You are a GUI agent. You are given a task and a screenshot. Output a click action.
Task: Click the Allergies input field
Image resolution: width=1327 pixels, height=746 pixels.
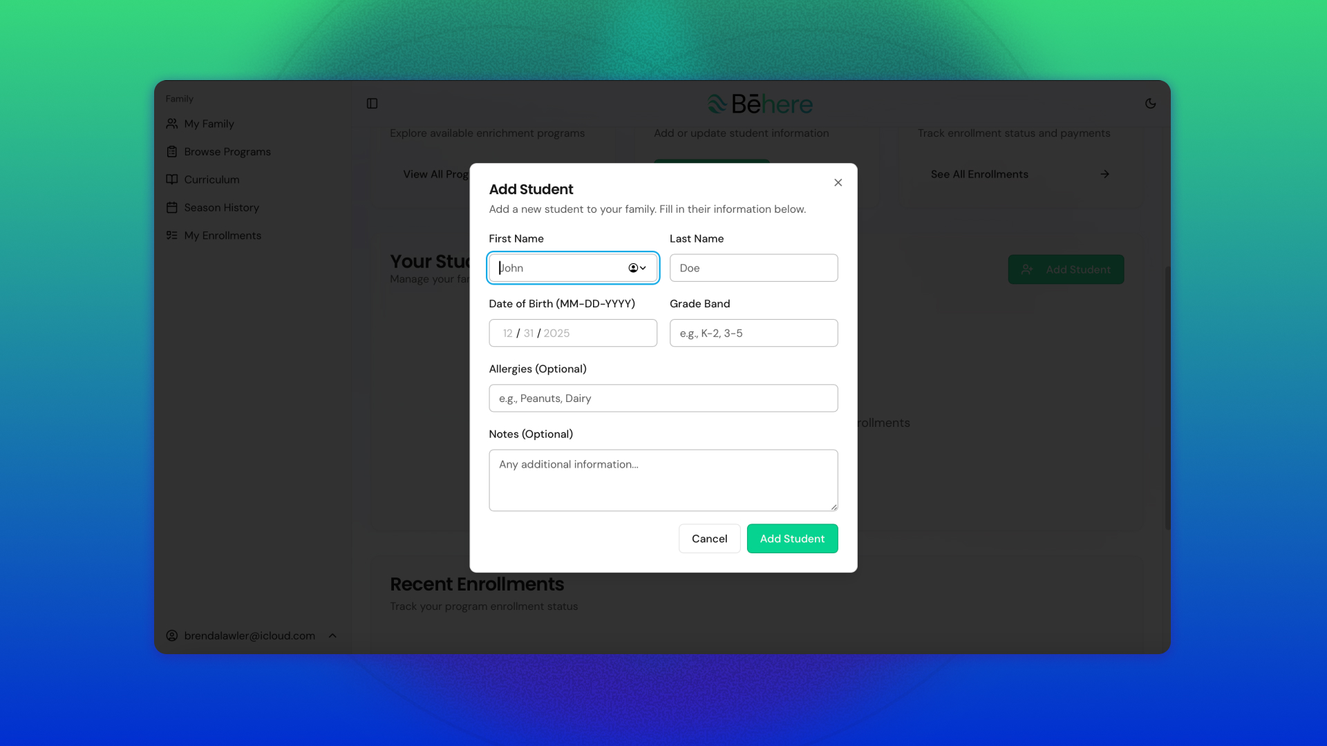pos(663,398)
